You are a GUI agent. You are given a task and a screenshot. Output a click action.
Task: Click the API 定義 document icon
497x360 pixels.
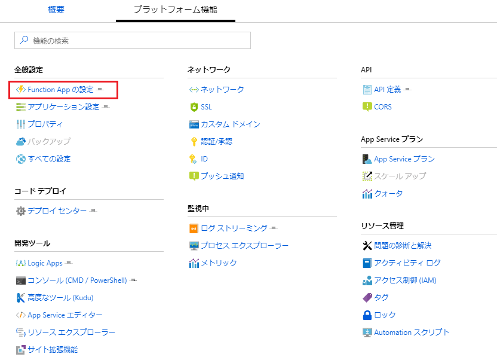click(367, 90)
